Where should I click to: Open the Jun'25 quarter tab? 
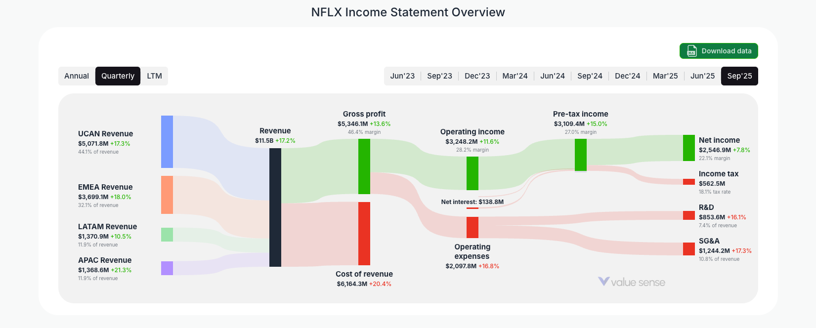(x=702, y=76)
